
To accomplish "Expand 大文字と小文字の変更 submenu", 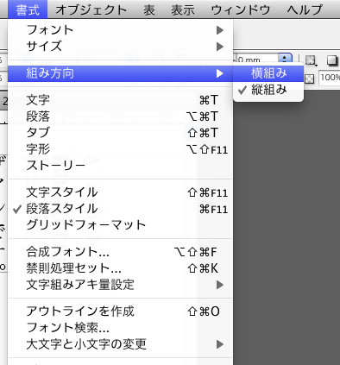I will 120,344.
